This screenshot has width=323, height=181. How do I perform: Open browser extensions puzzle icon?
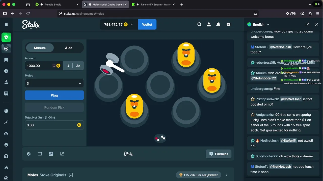pos(310,14)
